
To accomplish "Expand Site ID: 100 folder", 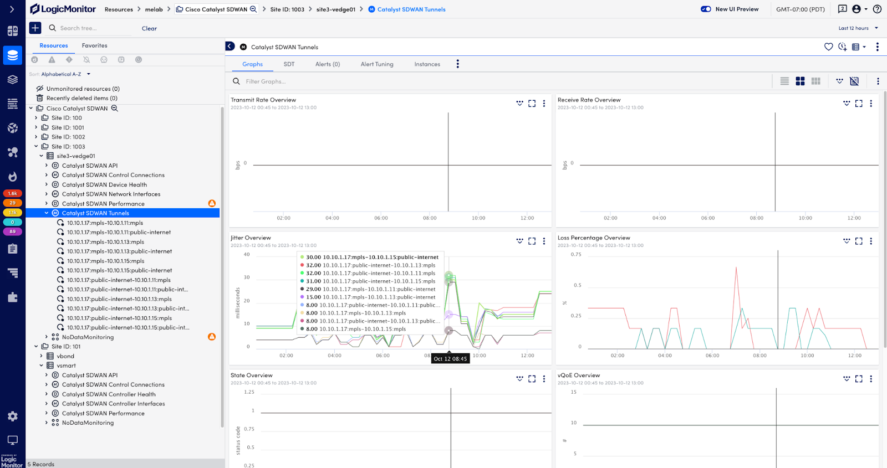I will pos(36,118).
